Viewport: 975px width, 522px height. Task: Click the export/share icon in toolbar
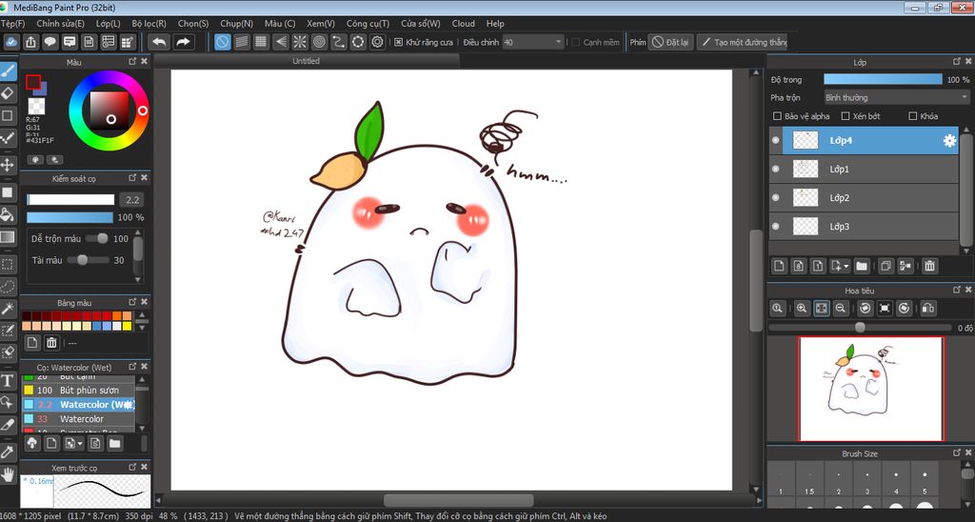coord(31,42)
